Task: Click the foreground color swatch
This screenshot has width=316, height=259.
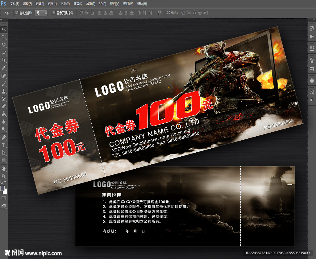Action: (x=2, y=188)
